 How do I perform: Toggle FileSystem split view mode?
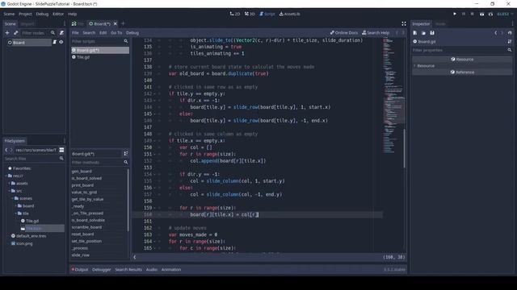point(61,150)
